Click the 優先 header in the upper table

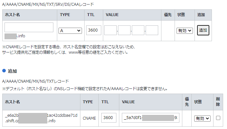168,14
